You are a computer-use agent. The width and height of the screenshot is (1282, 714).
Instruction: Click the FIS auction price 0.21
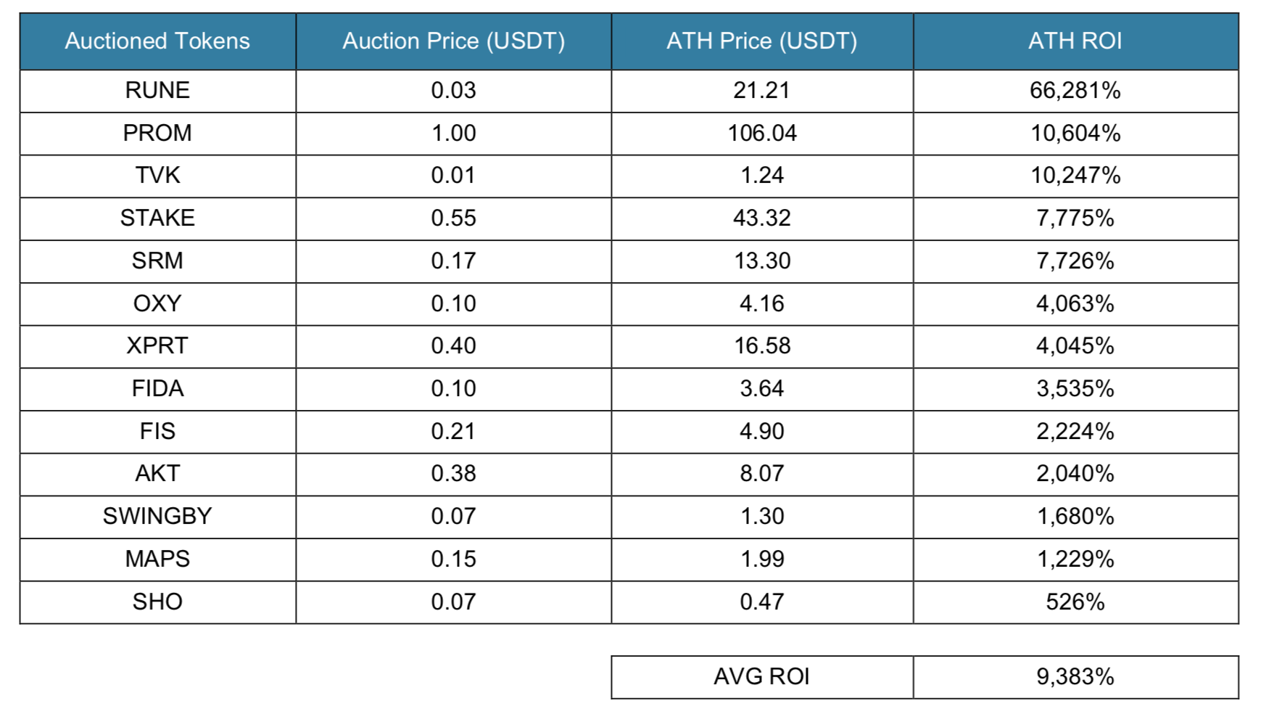pyautogui.click(x=453, y=432)
